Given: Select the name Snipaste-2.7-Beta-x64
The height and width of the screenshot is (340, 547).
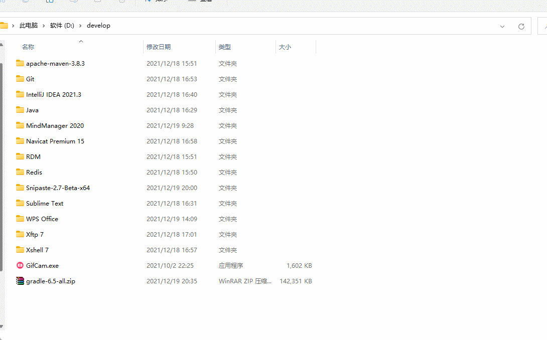Looking at the screenshot, I should pyautogui.click(x=58, y=188).
